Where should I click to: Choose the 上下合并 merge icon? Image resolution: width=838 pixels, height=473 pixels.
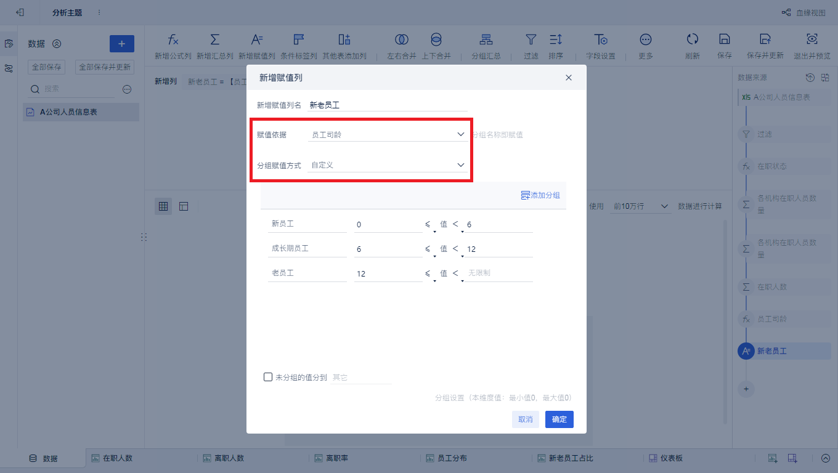[x=436, y=39]
